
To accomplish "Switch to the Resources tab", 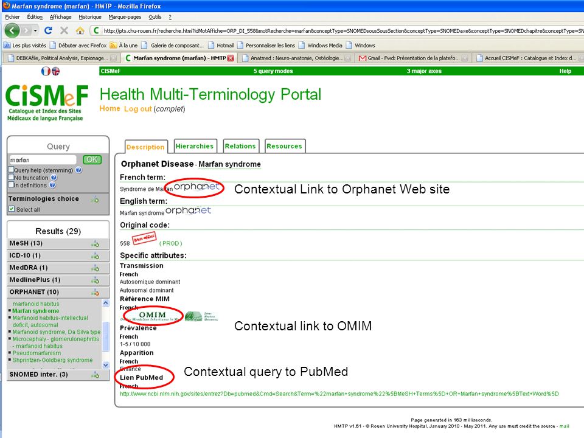I will [x=284, y=146].
